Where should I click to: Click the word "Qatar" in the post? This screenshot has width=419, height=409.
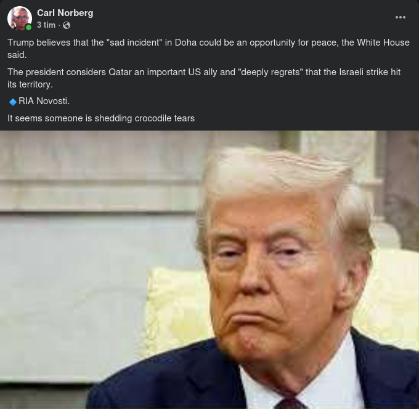coord(120,72)
